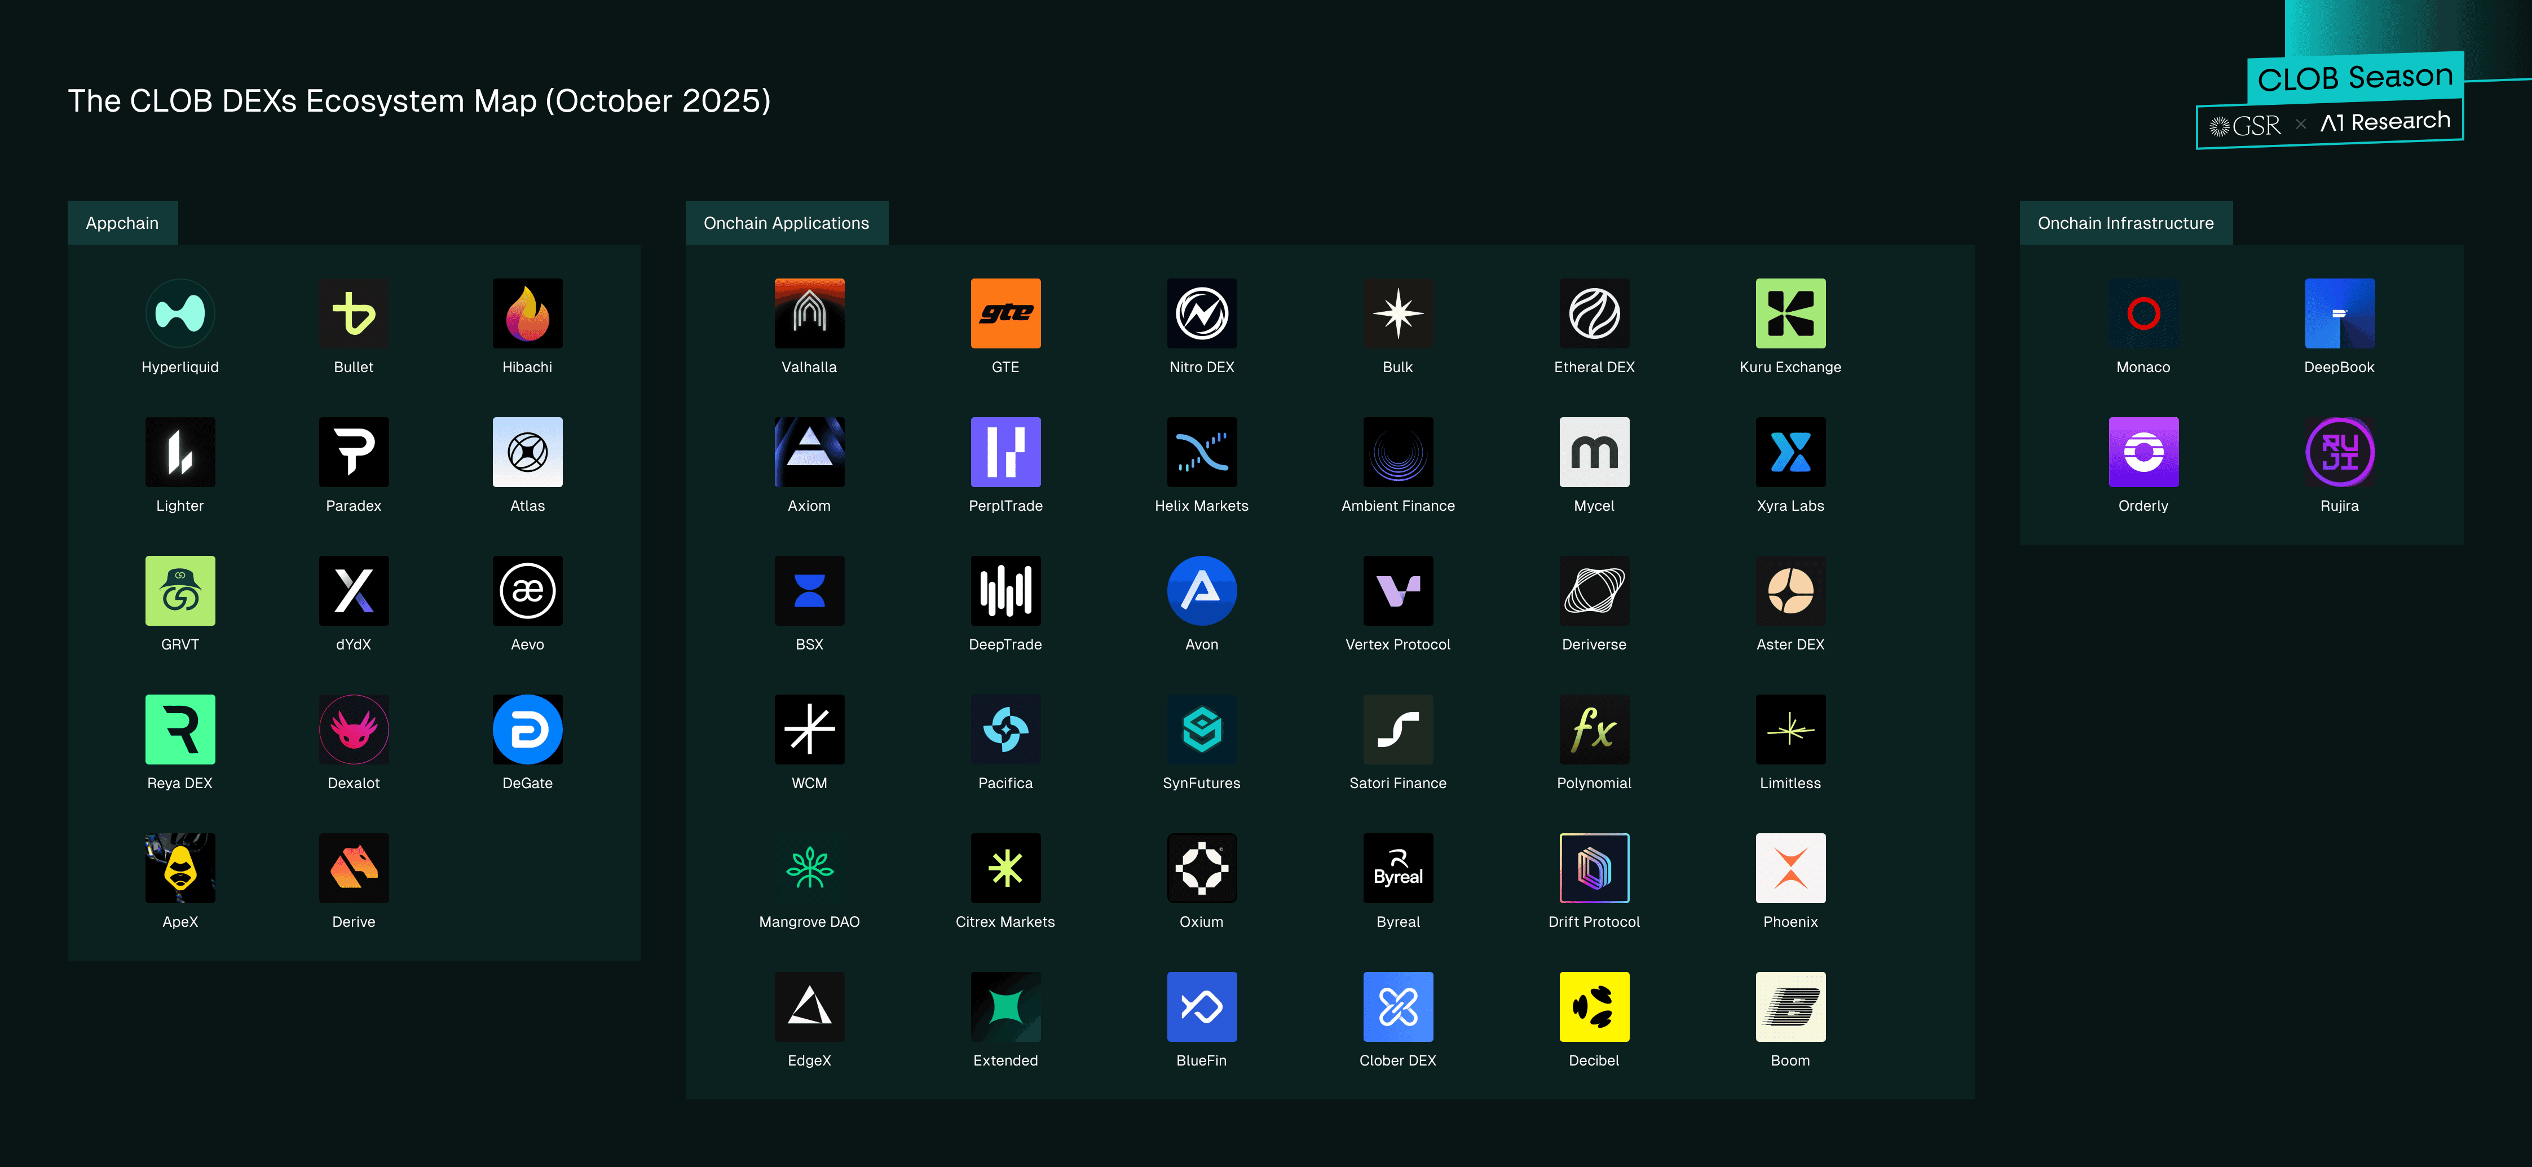Select the WCM logo icon
The image size is (2532, 1167).
(809, 729)
